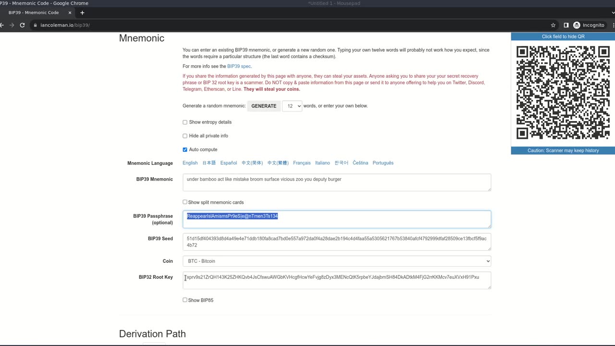Focus the BIP39 Passphrase field

point(337,219)
